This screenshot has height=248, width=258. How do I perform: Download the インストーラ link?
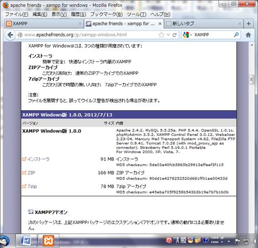pyautogui.click(x=38, y=159)
